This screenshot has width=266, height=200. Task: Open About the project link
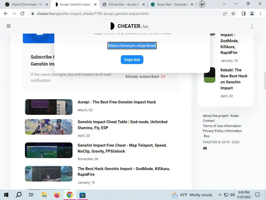tap(216, 116)
